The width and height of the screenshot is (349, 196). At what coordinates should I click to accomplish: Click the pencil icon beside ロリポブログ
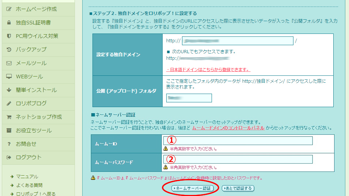click(9, 103)
